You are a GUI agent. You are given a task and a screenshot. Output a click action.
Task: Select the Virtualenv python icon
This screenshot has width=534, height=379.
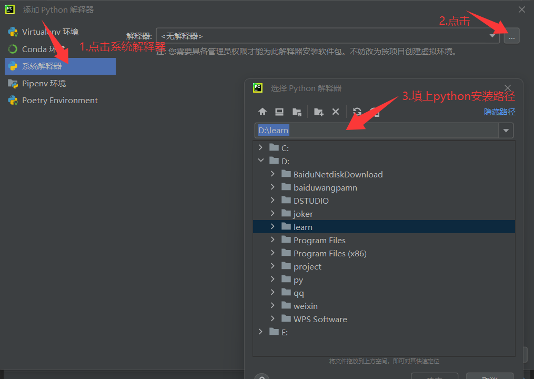(x=13, y=32)
